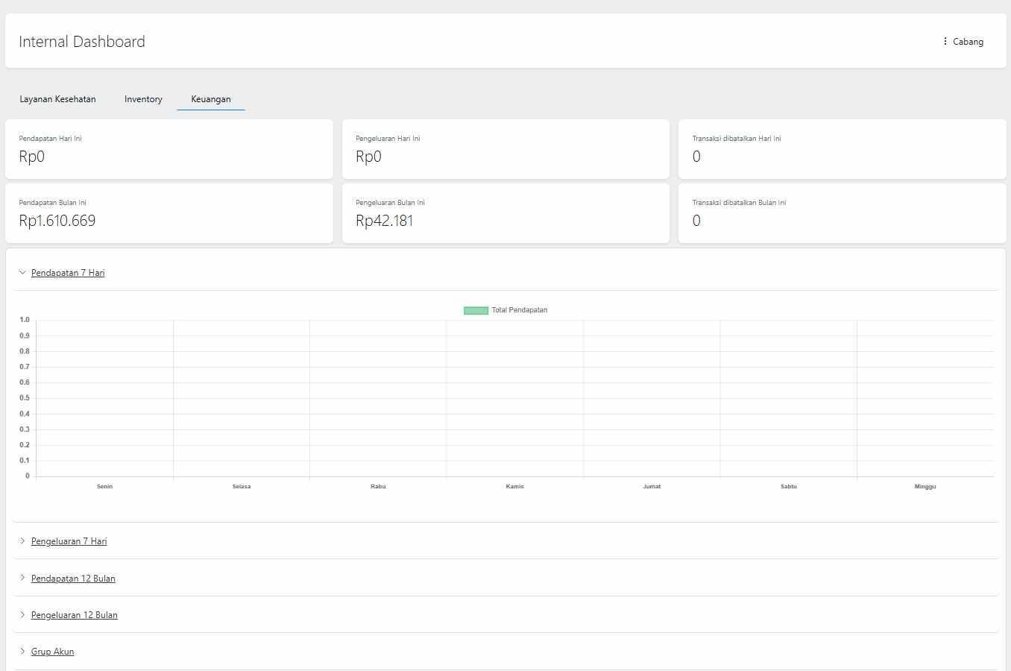The width and height of the screenshot is (1011, 671).
Task: Expand the Pengeluaran 7 Hari chevron
Action: point(22,541)
